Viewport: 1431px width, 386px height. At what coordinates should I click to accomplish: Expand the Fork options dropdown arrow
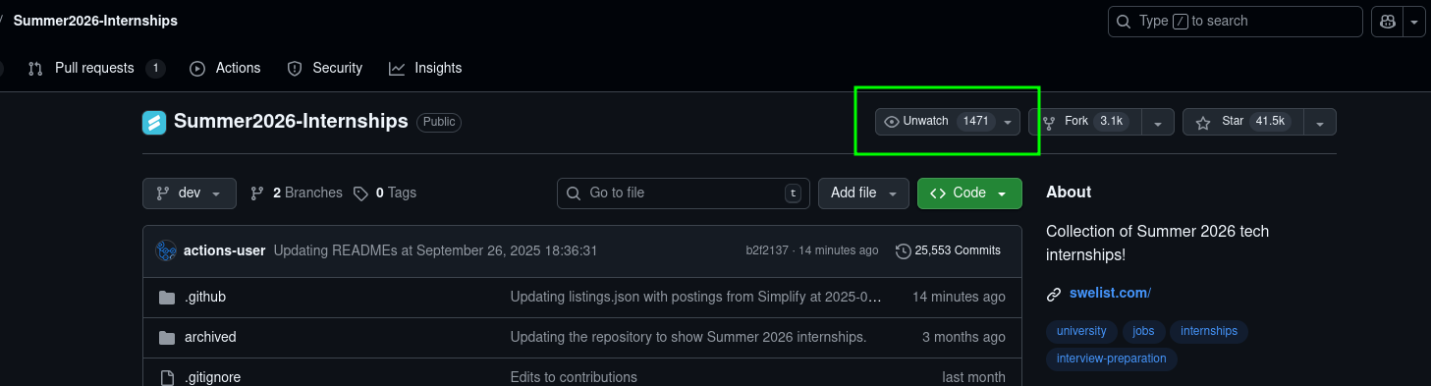[x=1158, y=123]
